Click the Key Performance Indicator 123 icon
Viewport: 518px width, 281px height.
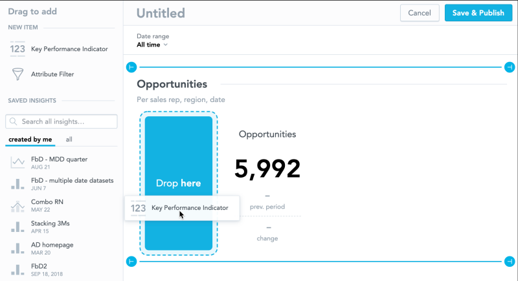pyautogui.click(x=17, y=49)
